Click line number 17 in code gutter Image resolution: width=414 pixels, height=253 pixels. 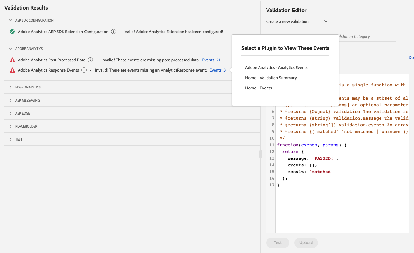click(x=272, y=185)
